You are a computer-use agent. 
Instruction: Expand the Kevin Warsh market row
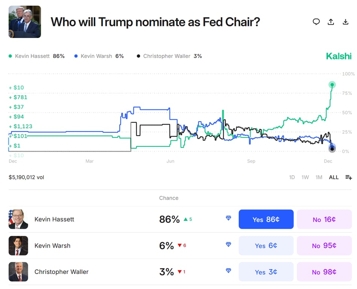(113, 245)
